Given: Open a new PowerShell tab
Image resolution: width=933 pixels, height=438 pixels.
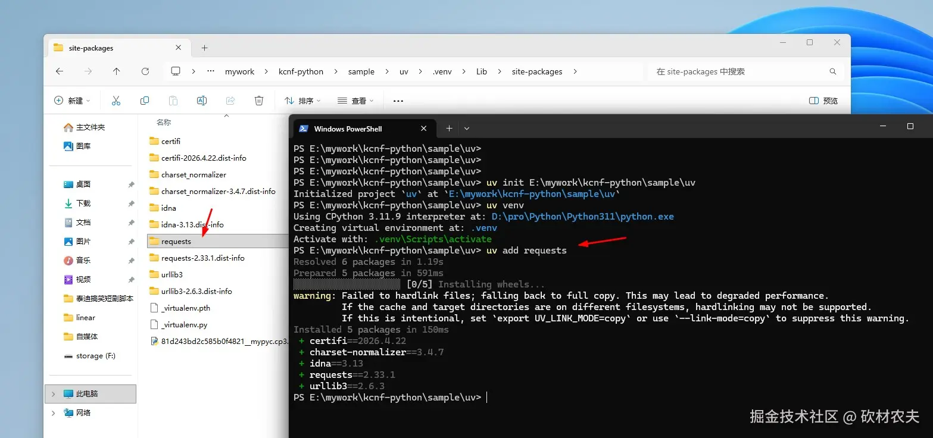Looking at the screenshot, I should click(449, 128).
